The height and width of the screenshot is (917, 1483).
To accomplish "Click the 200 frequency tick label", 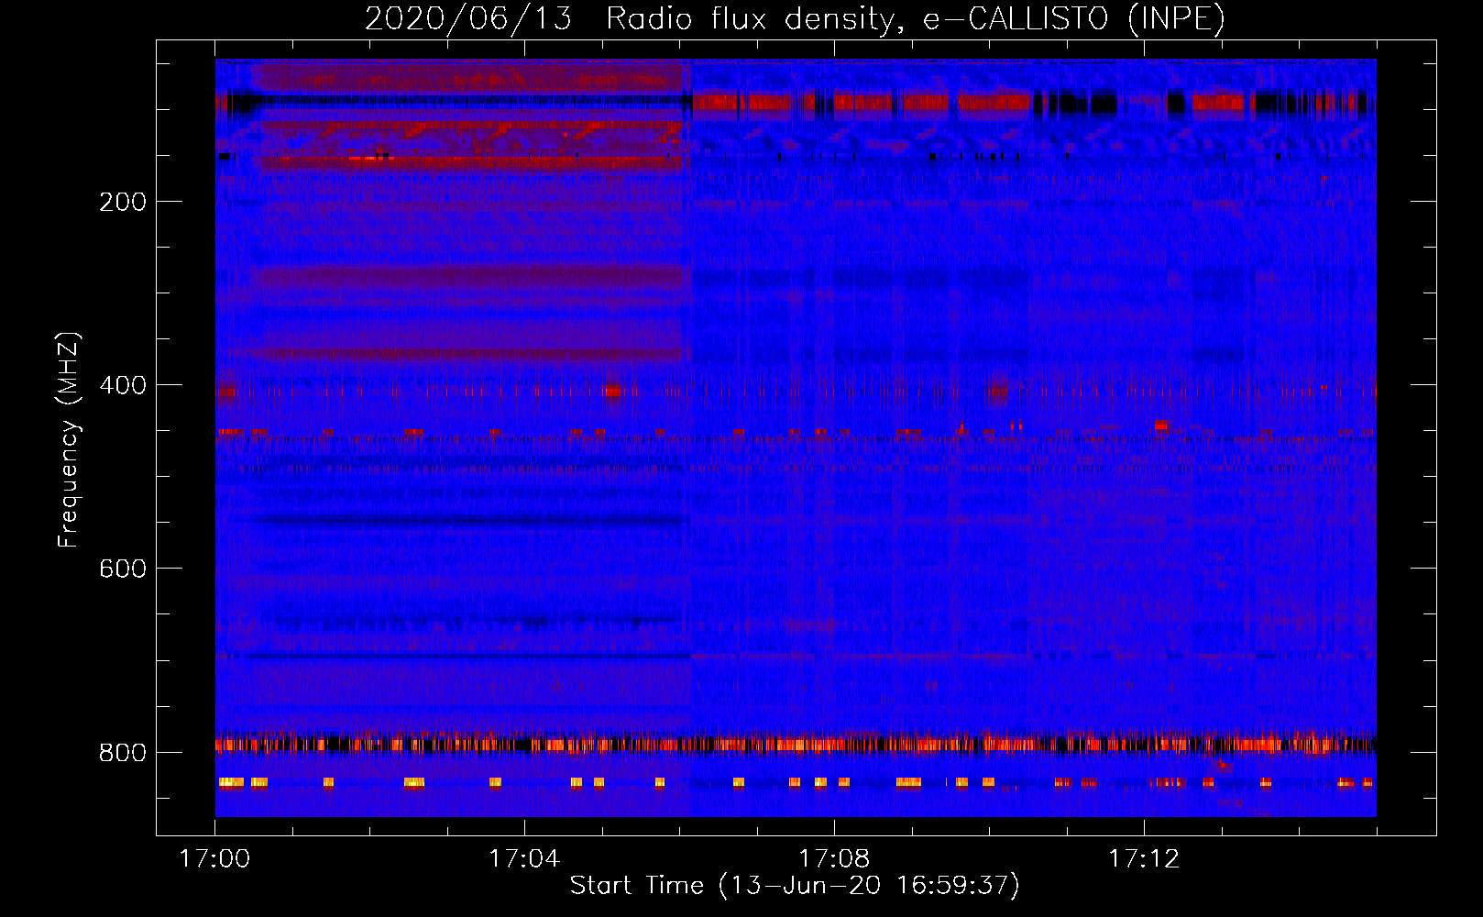I will coord(123,202).
